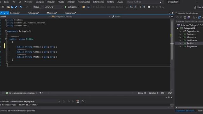This screenshot has height=114, width=203.
Task: Open the Any CPU platform dropdown
Action: click(x=54, y=7)
